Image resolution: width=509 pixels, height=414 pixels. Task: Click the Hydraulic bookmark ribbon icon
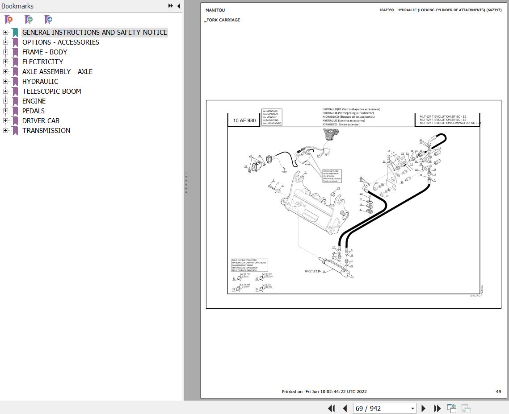[15, 82]
